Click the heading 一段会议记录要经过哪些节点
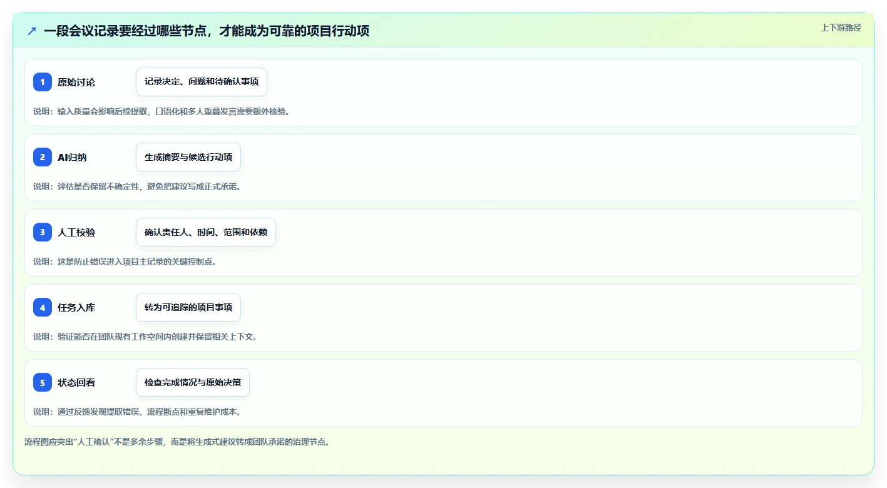The height and width of the screenshot is (488, 887). pos(207,31)
